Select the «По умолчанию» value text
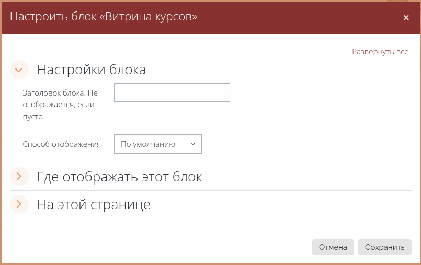 click(147, 144)
